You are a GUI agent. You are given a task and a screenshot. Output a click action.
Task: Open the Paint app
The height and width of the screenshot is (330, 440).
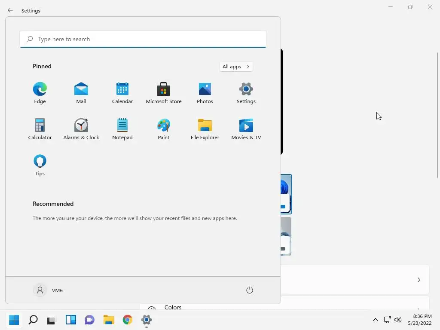(x=164, y=129)
